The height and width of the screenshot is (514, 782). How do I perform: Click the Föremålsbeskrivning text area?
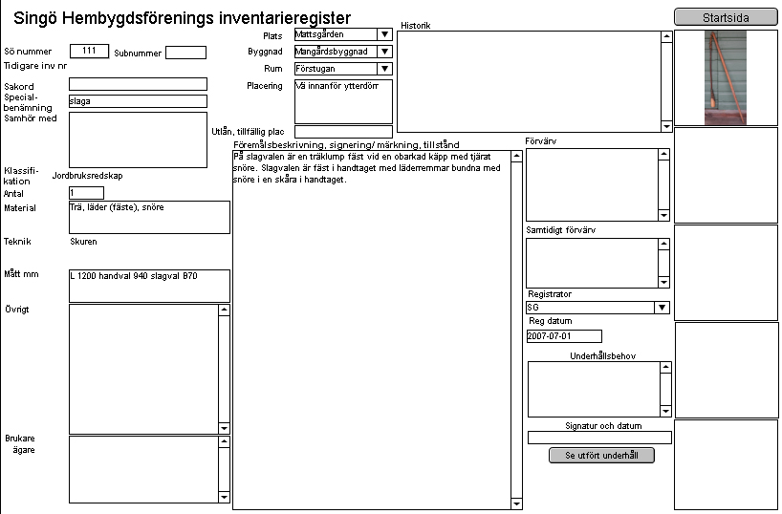372,330
